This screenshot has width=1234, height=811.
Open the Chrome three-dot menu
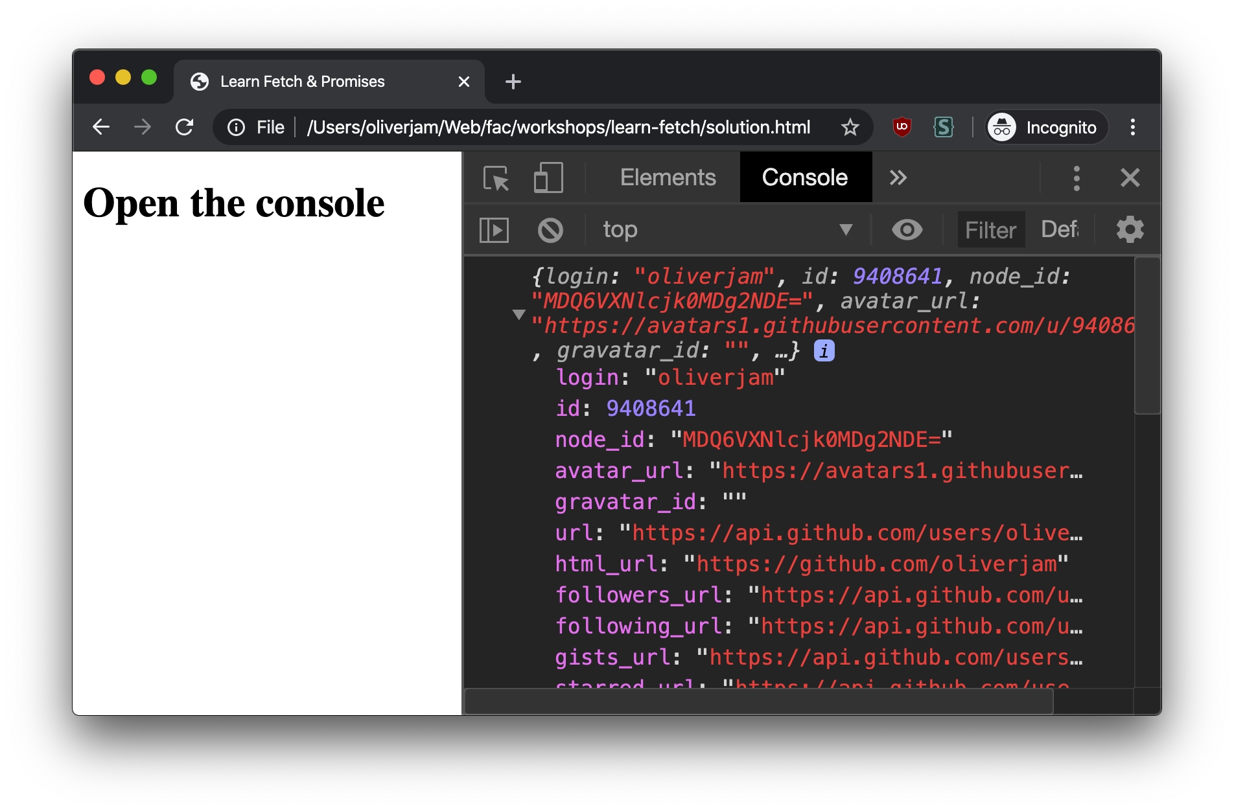[x=1132, y=128]
